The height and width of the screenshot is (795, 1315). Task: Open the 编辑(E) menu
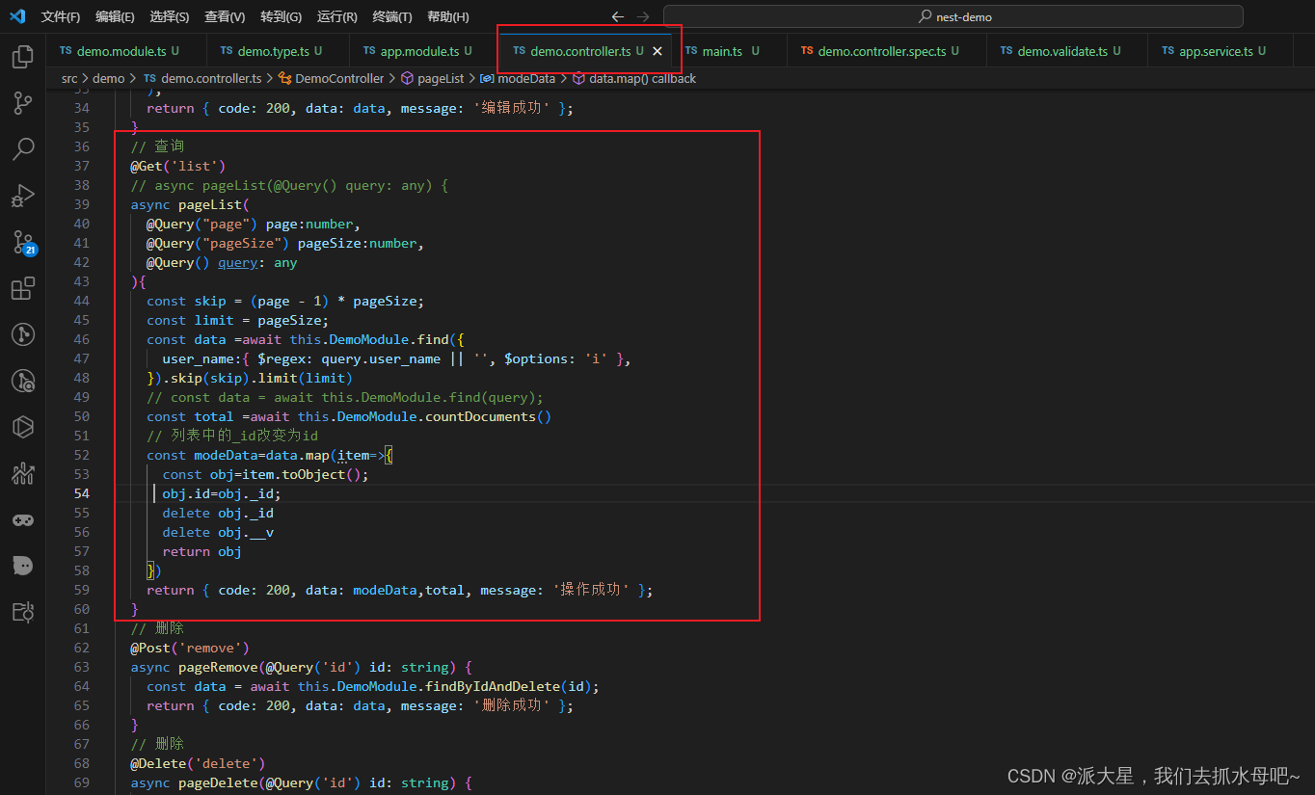tap(116, 16)
